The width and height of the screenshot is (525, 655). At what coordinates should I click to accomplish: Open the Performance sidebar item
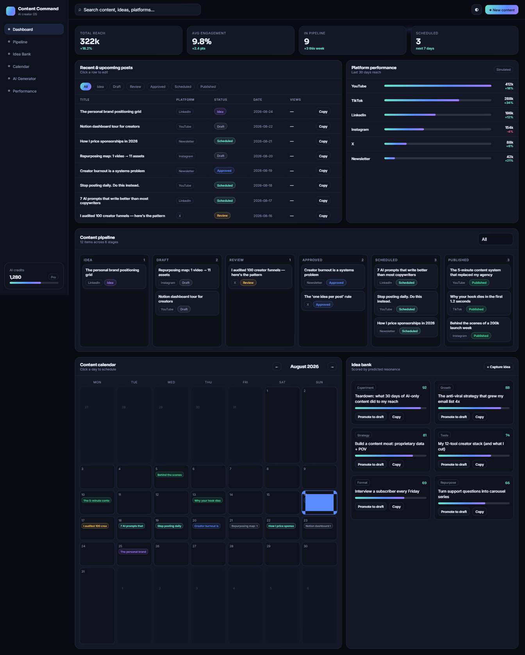tap(34, 91)
